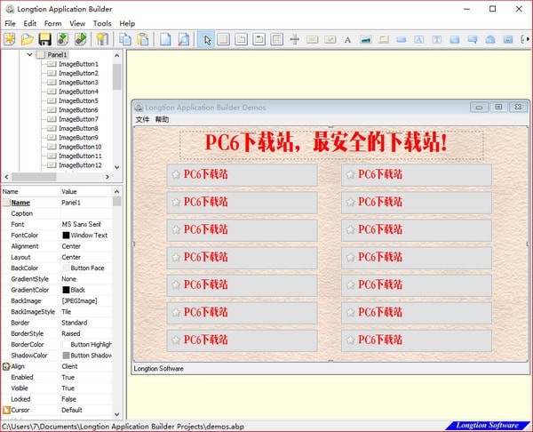Click the 帮助 menu in demo form

click(162, 119)
